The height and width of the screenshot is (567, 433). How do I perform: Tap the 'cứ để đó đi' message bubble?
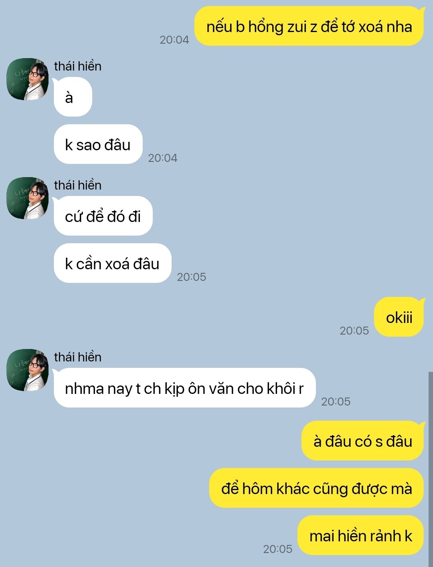[x=103, y=216]
